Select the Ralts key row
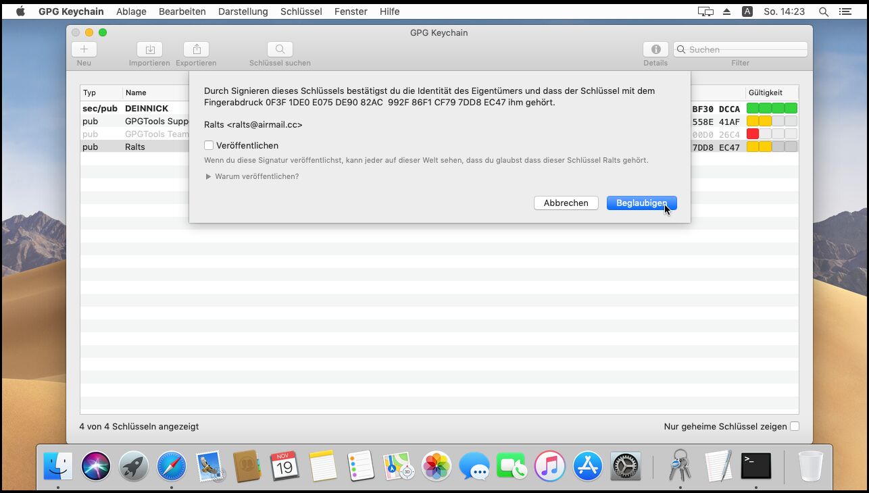 (135, 147)
